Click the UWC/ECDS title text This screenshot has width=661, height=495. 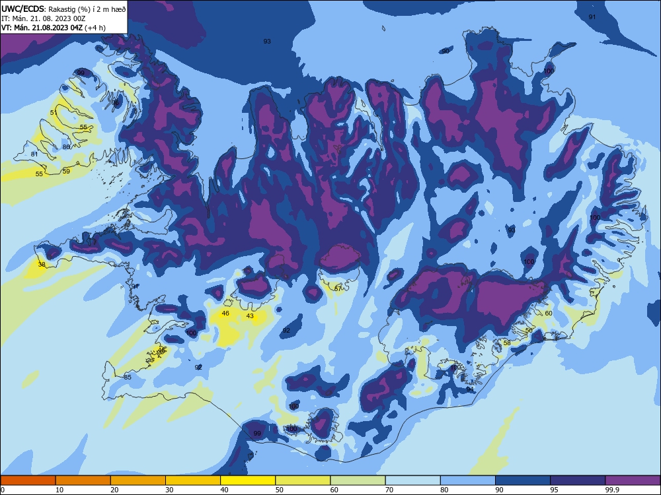pyautogui.click(x=22, y=9)
